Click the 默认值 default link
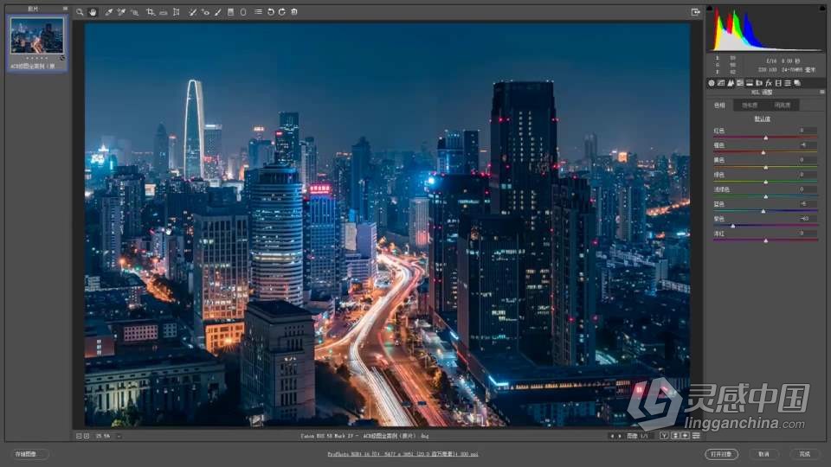This screenshot has height=467, width=831. click(x=762, y=119)
